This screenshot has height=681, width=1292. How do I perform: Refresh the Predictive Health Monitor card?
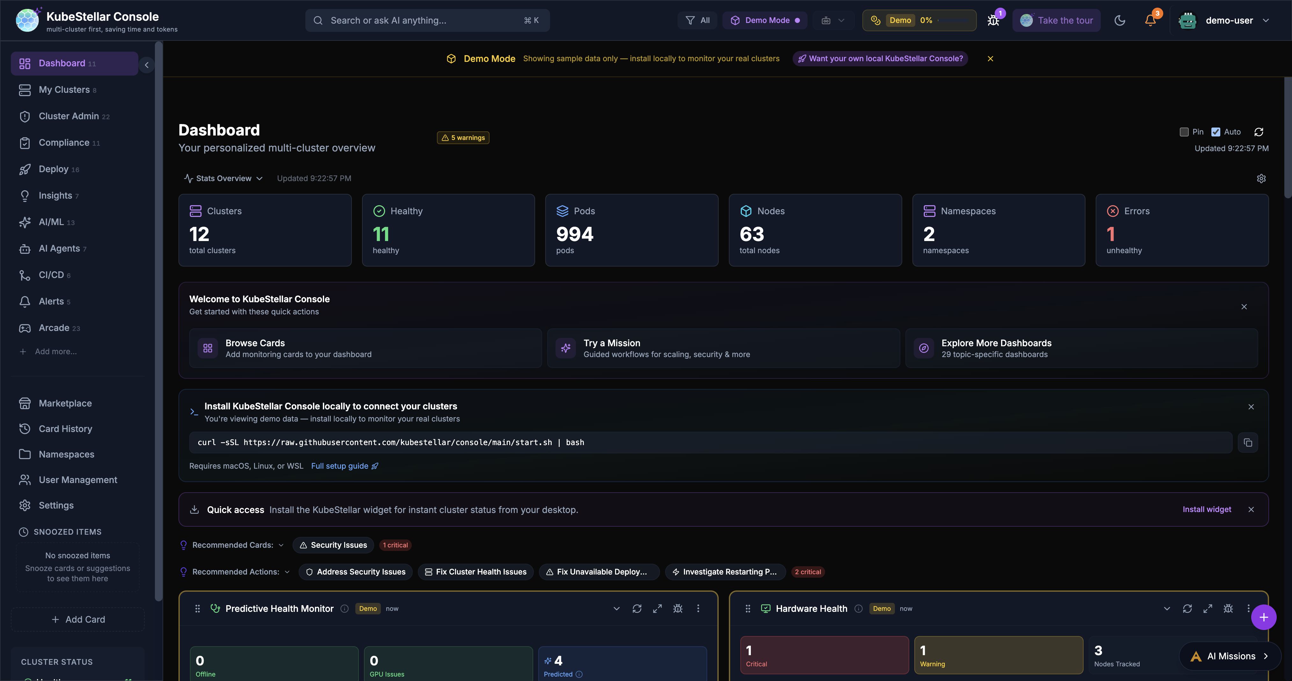[637, 608]
